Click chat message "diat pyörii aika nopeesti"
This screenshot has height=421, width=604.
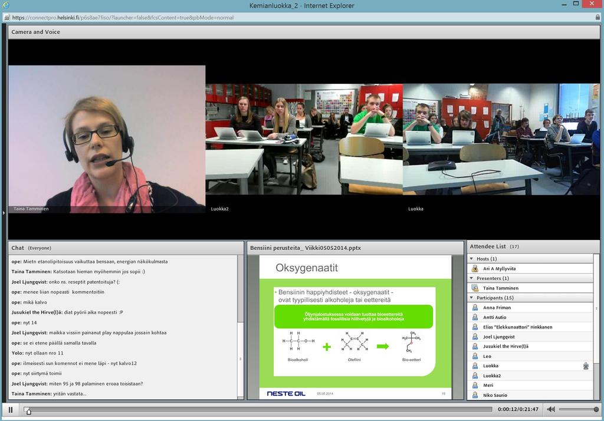coord(67,313)
